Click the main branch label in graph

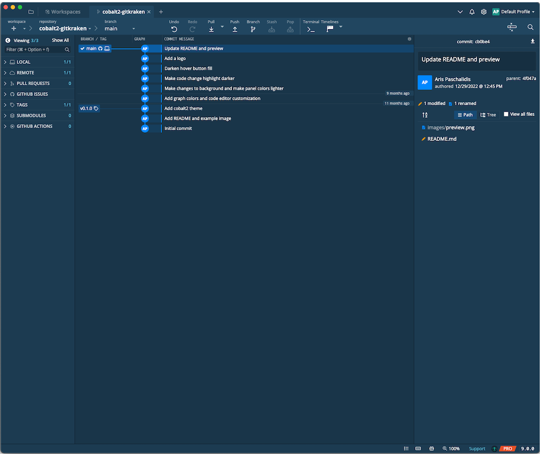[95, 49]
